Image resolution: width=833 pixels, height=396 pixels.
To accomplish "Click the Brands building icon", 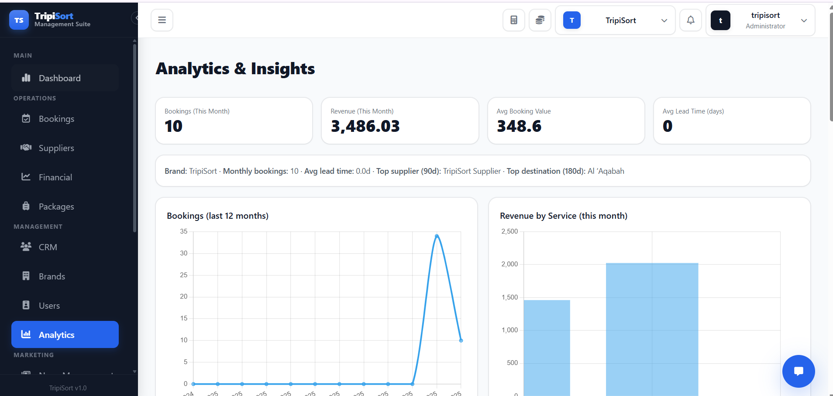I will click(x=26, y=276).
